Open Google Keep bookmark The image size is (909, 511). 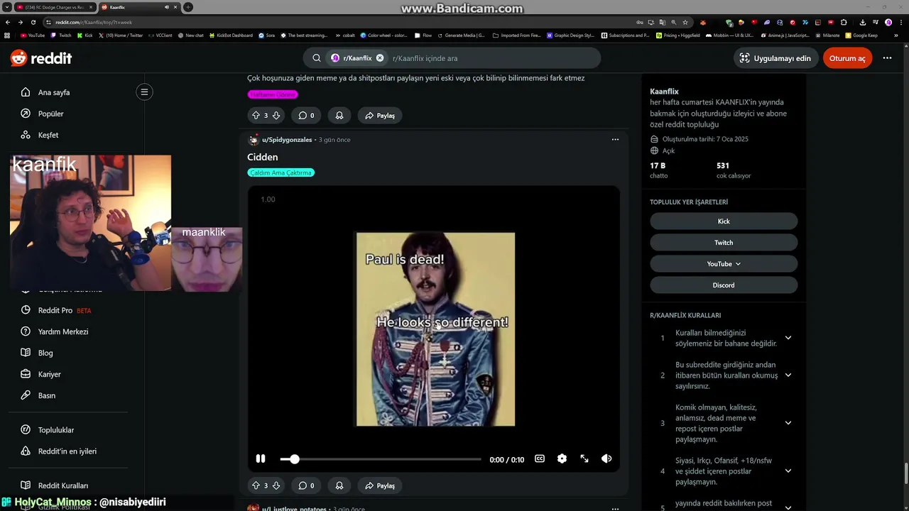[861, 35]
